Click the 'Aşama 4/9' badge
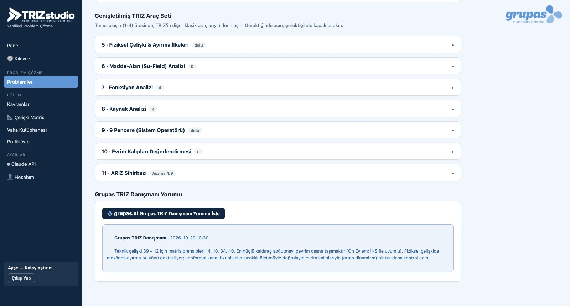The image size is (570, 306). (x=163, y=173)
